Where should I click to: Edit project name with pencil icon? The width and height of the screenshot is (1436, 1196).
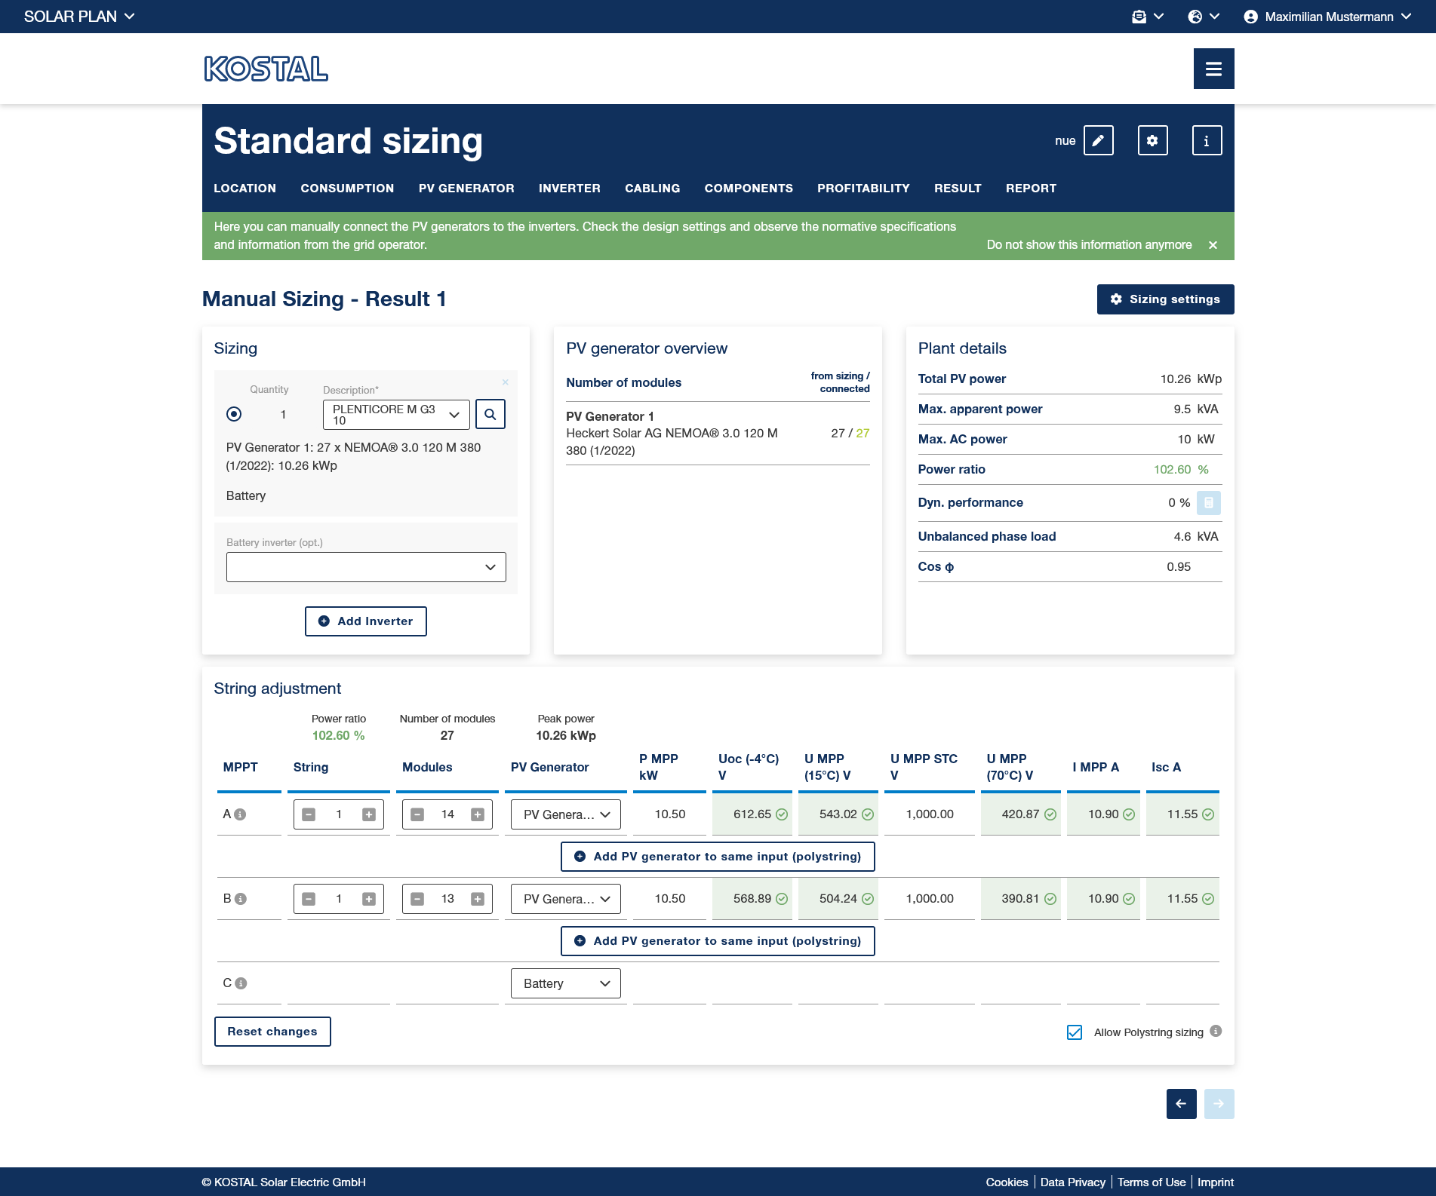1098,140
